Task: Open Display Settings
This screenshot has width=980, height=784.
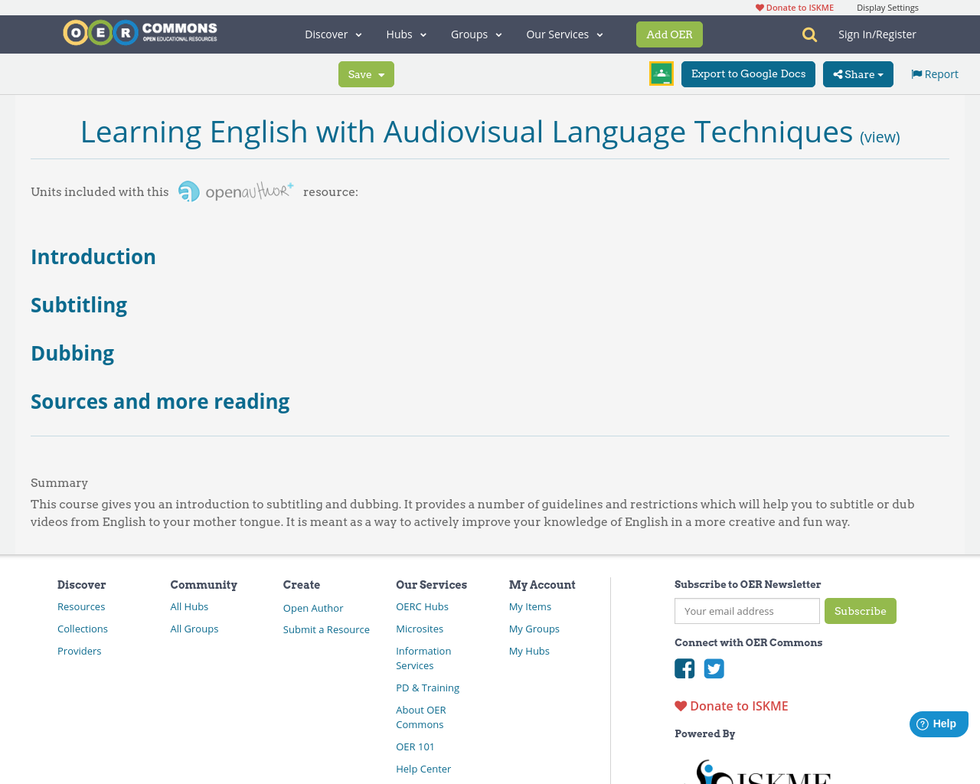Action: tap(887, 6)
